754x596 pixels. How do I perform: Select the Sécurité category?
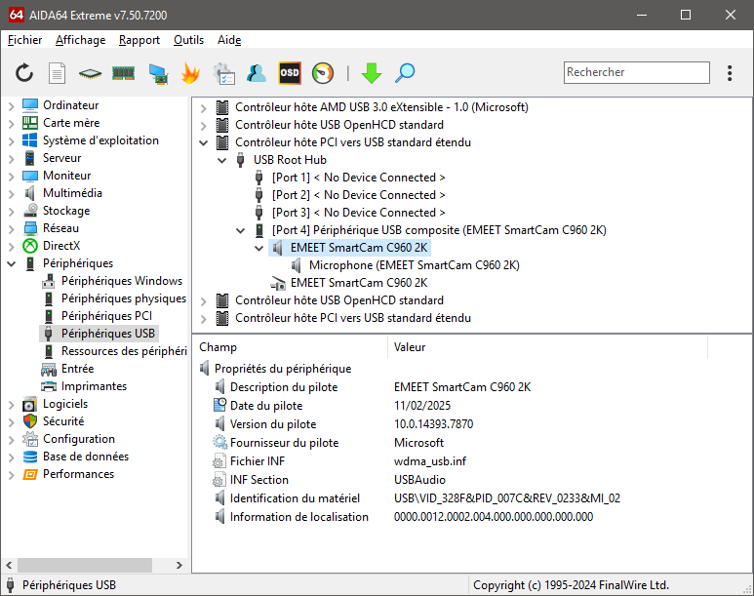(x=63, y=420)
